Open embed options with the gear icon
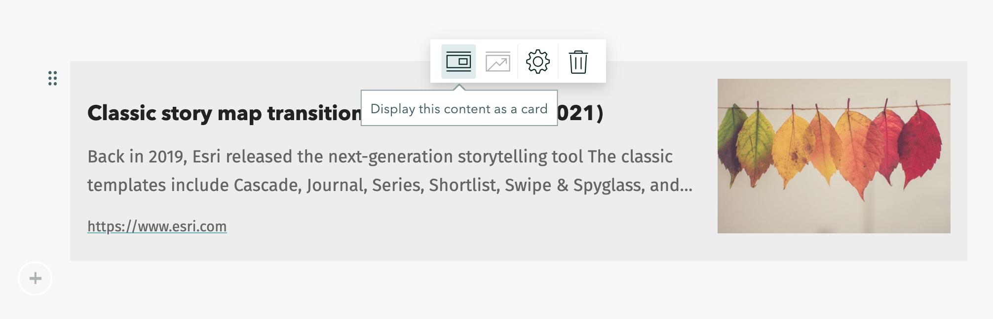The height and width of the screenshot is (319, 993). point(537,62)
